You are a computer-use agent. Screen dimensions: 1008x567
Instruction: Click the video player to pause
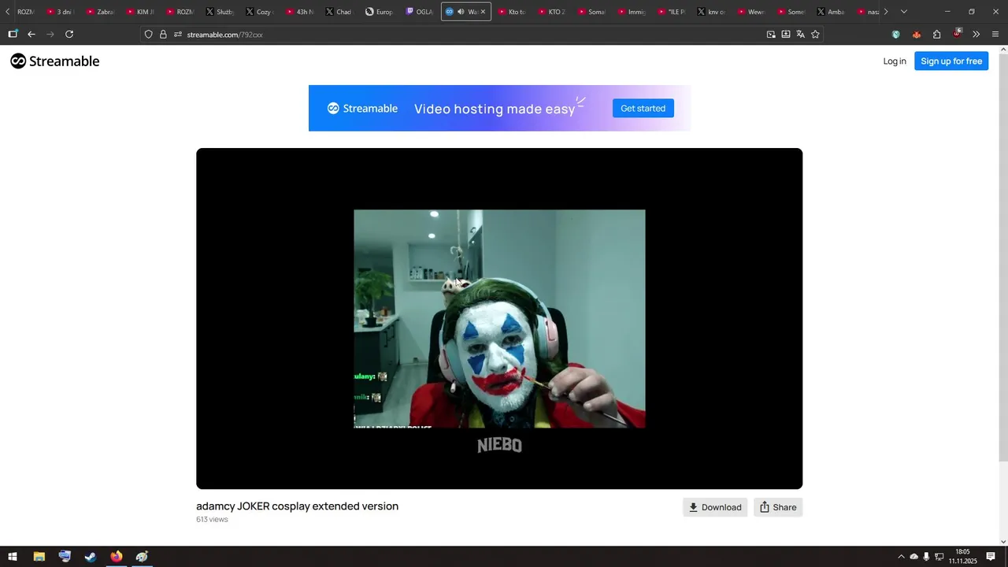[499, 318]
